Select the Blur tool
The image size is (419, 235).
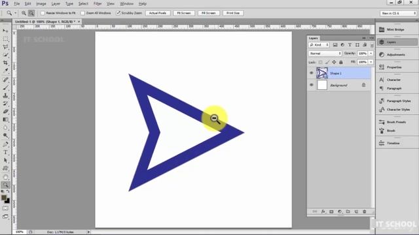pos(5,128)
